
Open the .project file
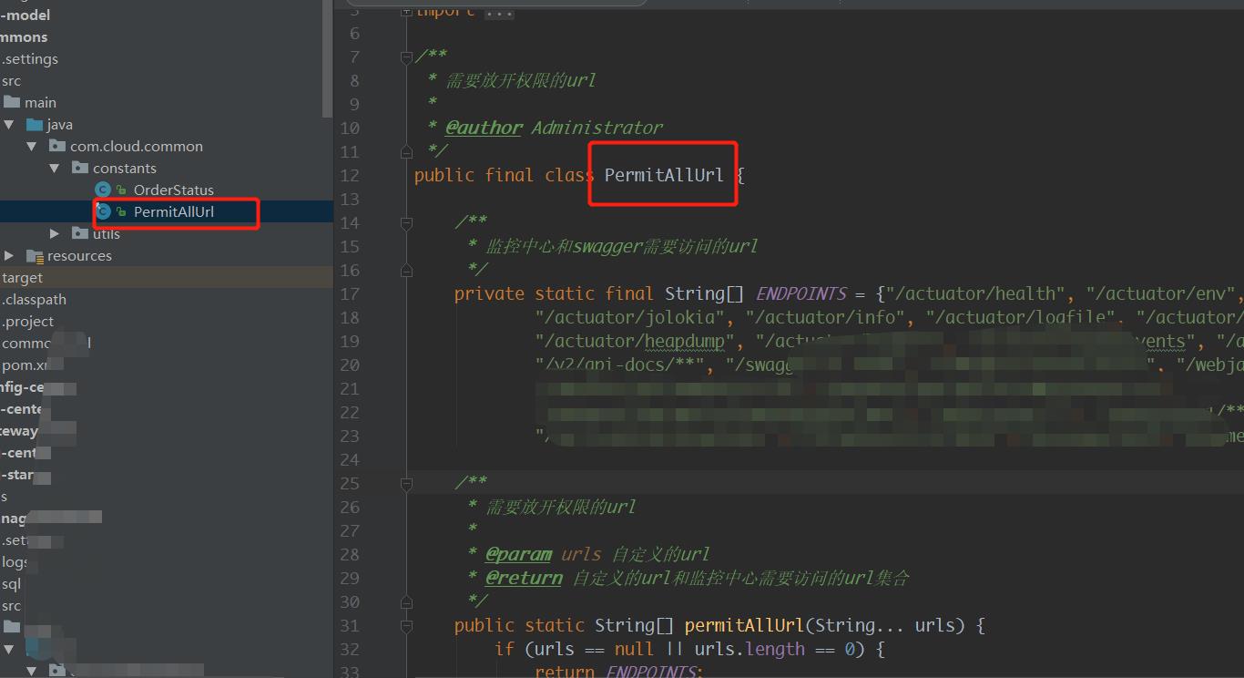point(28,321)
